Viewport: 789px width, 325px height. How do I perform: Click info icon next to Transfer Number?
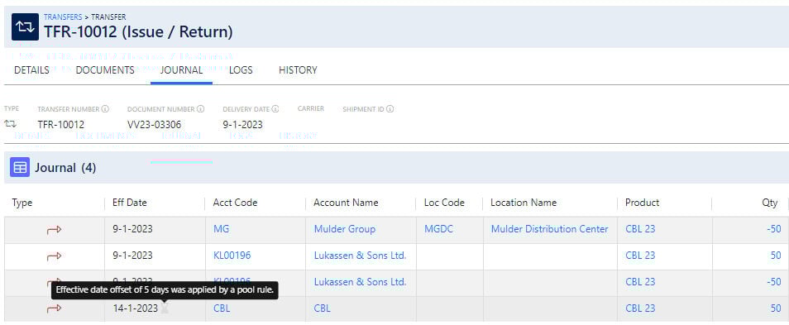[x=105, y=108]
